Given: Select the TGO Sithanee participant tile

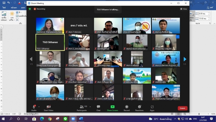Looking at the screenshot, I should (x=50, y=42).
